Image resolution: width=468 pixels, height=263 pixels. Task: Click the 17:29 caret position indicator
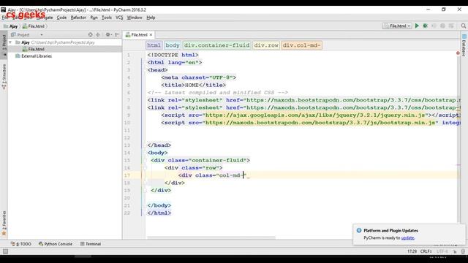tap(412, 251)
